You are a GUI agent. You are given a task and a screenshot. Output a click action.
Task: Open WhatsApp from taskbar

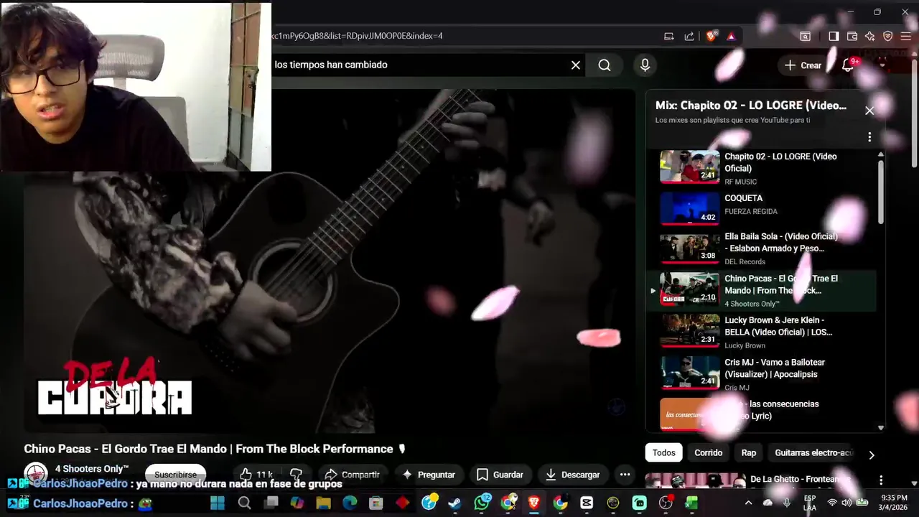(482, 503)
